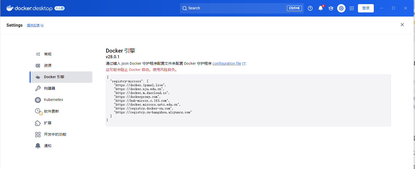Click the 开发中的功能 grid icon

tap(38, 135)
